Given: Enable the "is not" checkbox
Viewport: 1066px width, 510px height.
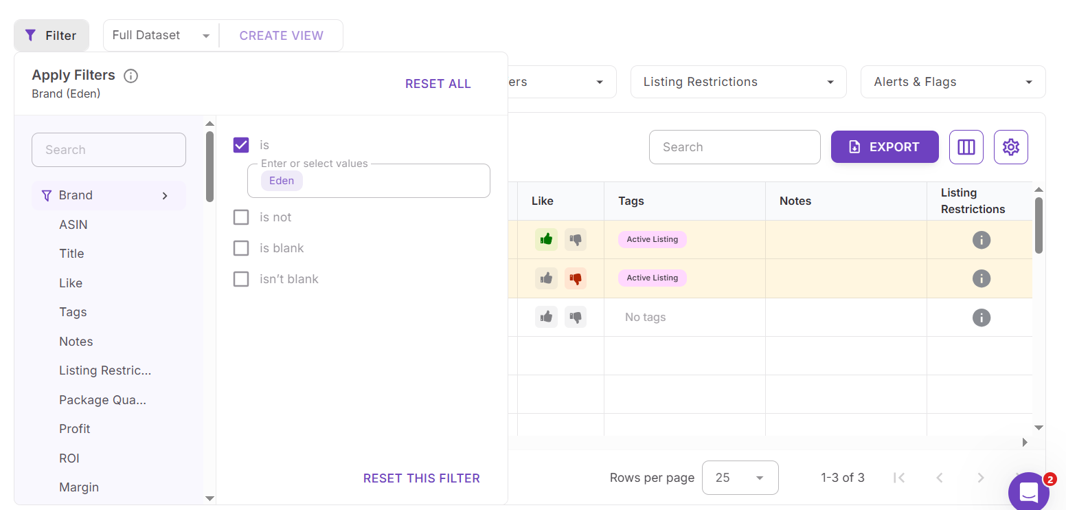Looking at the screenshot, I should (241, 217).
